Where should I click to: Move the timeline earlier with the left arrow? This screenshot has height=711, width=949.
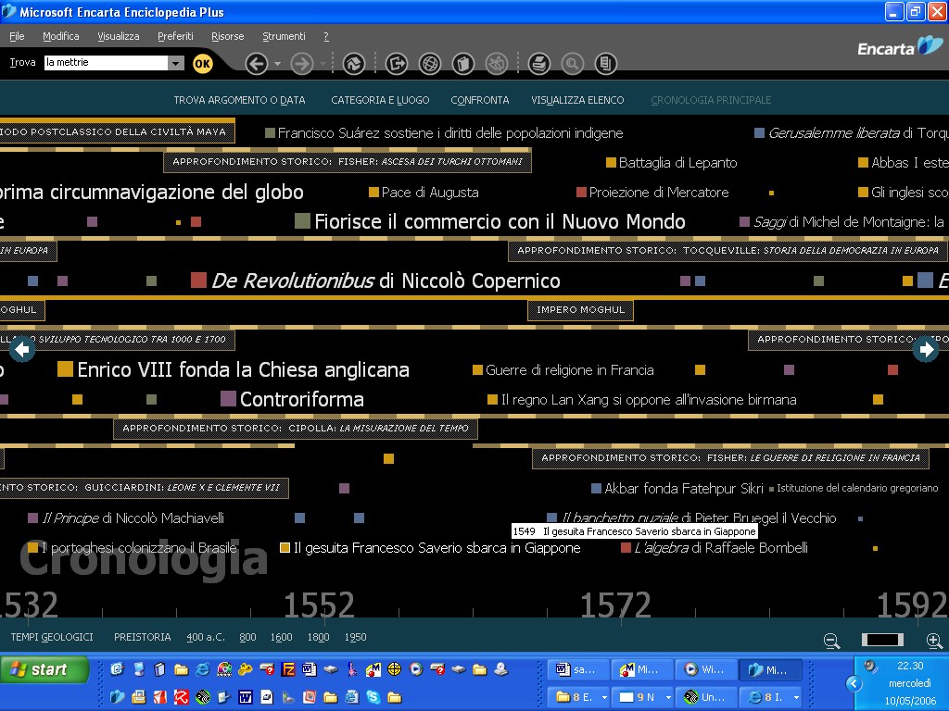[x=22, y=349]
